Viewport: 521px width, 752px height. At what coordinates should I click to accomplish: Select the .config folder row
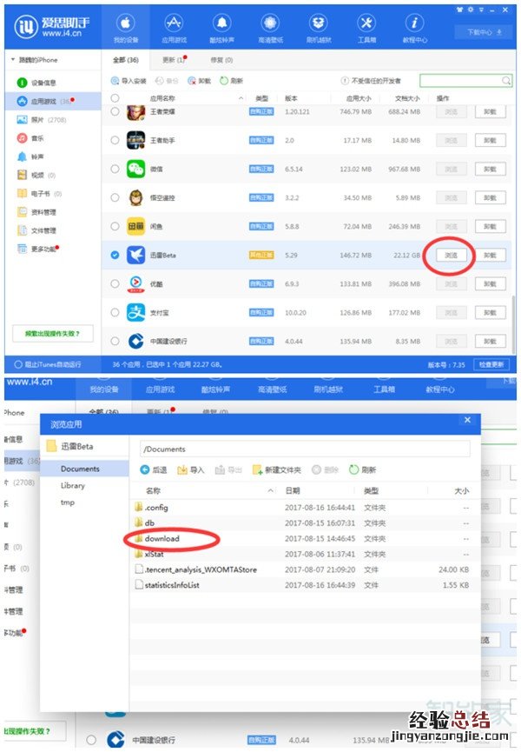(x=305, y=508)
